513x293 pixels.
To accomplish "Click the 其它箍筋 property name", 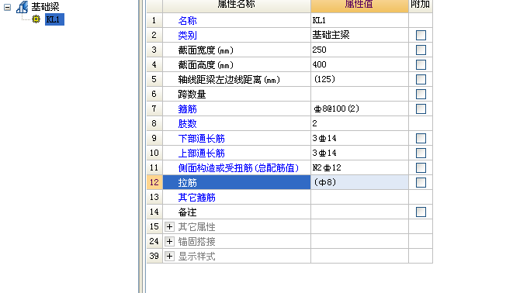I will tap(196, 198).
